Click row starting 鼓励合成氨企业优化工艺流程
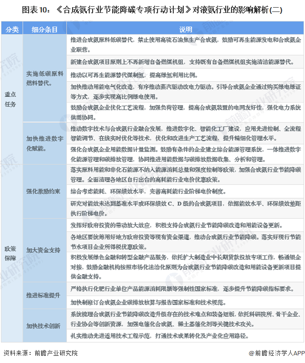Screen dimensions: 305x363 (185, 112)
